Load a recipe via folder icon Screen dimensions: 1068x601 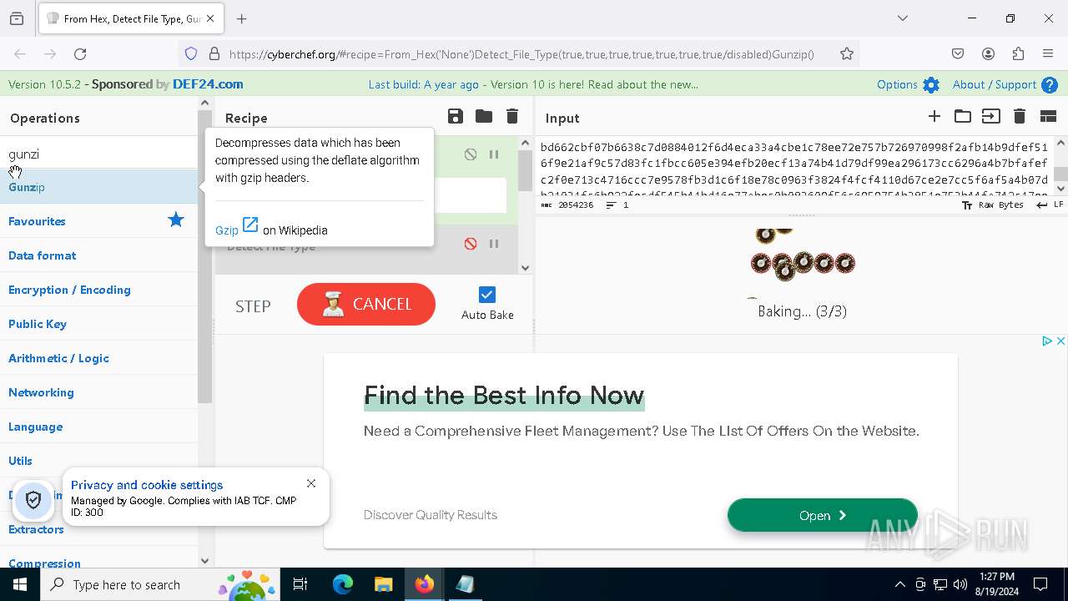[484, 117]
